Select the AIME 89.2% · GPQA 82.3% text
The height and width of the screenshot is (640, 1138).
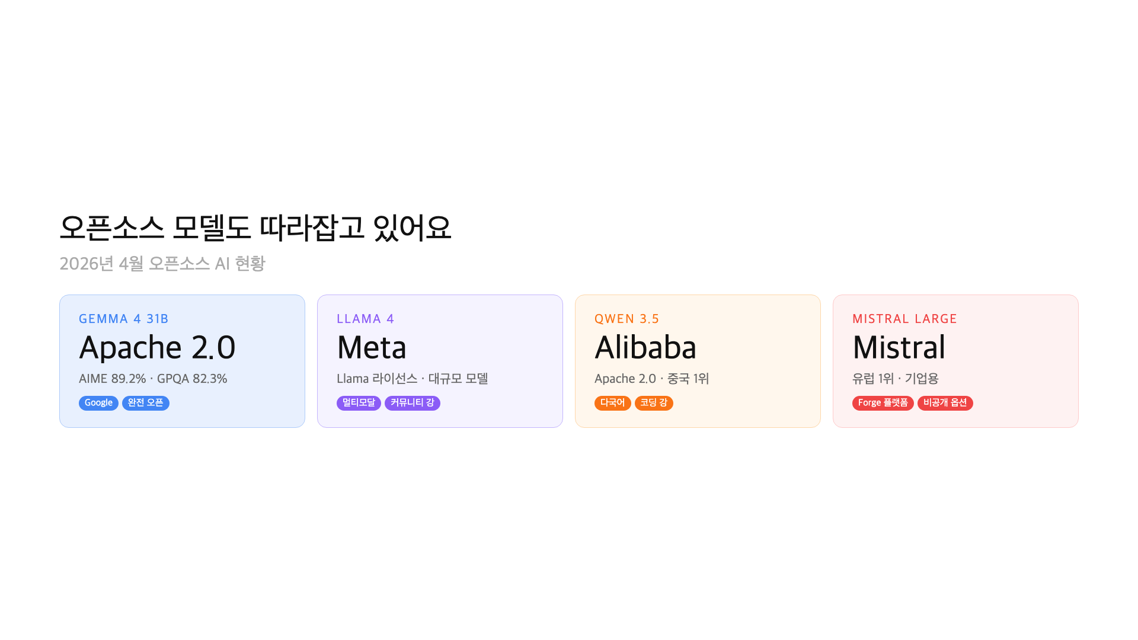(x=153, y=379)
